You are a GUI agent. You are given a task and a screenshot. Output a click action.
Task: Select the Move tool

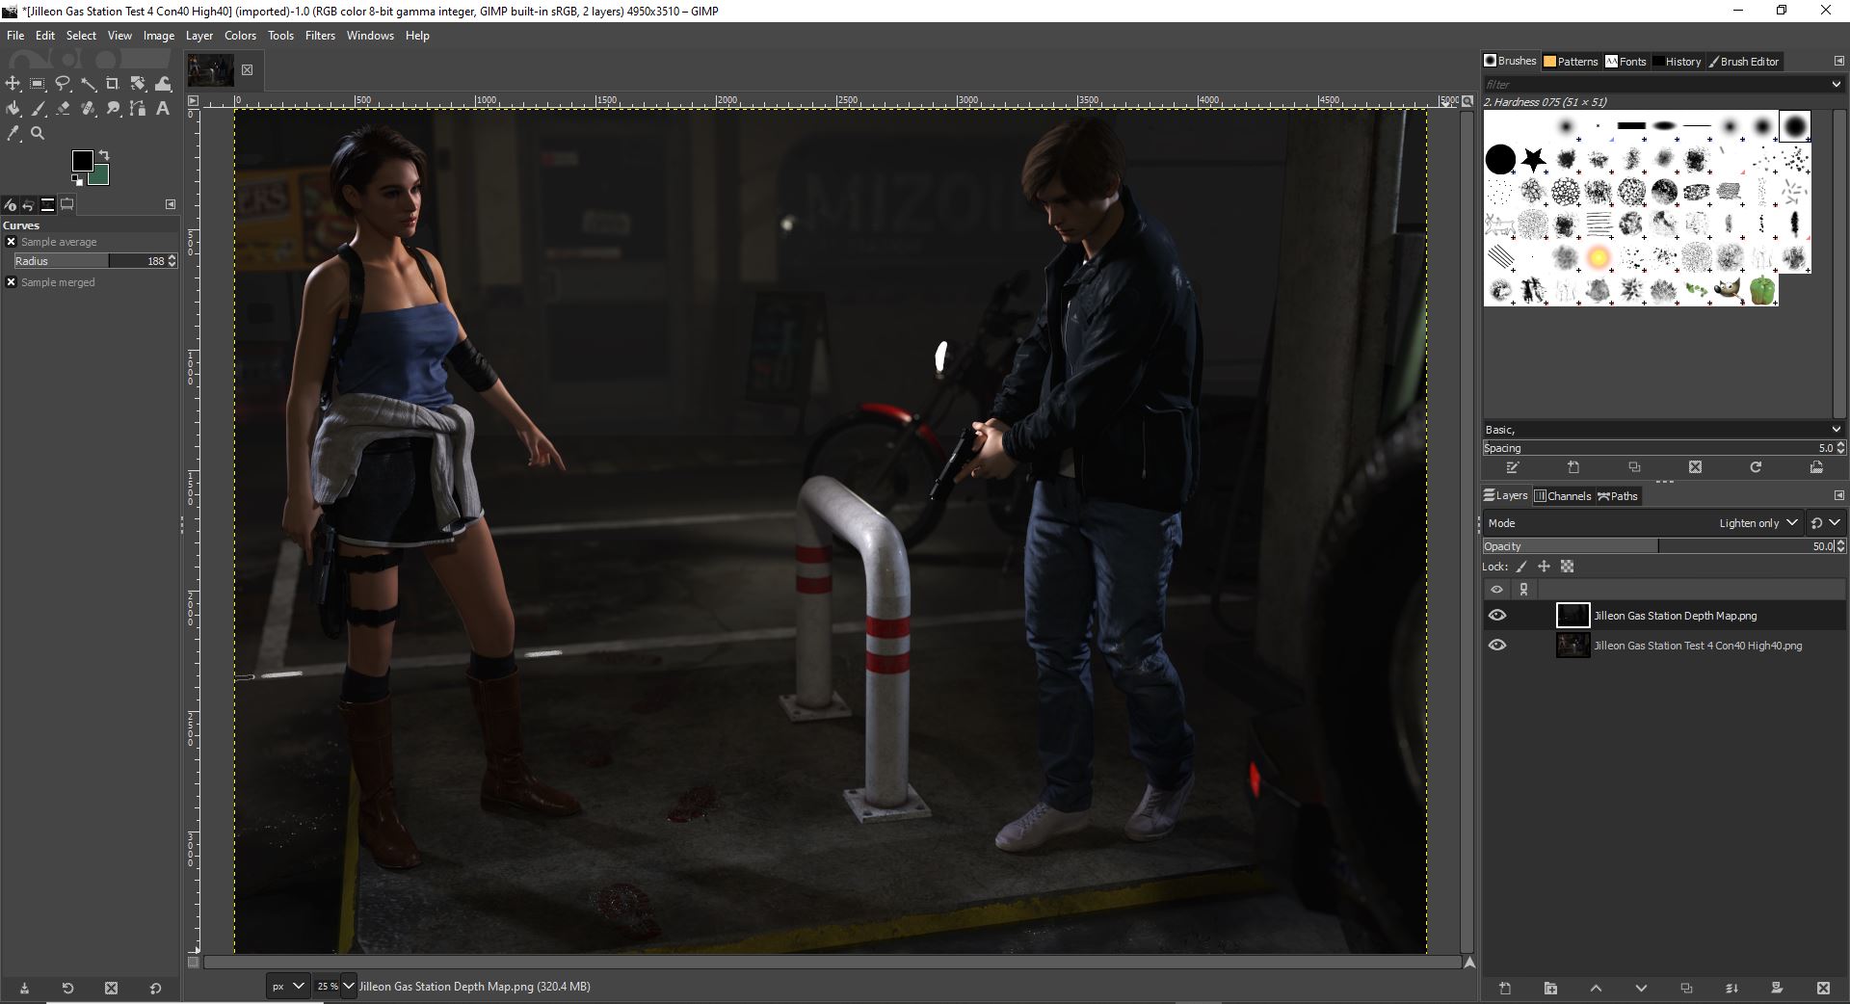[x=13, y=84]
